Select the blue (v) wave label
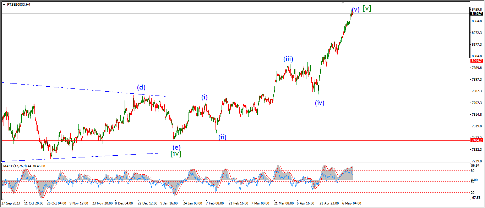485x208 pixels. (x=355, y=10)
